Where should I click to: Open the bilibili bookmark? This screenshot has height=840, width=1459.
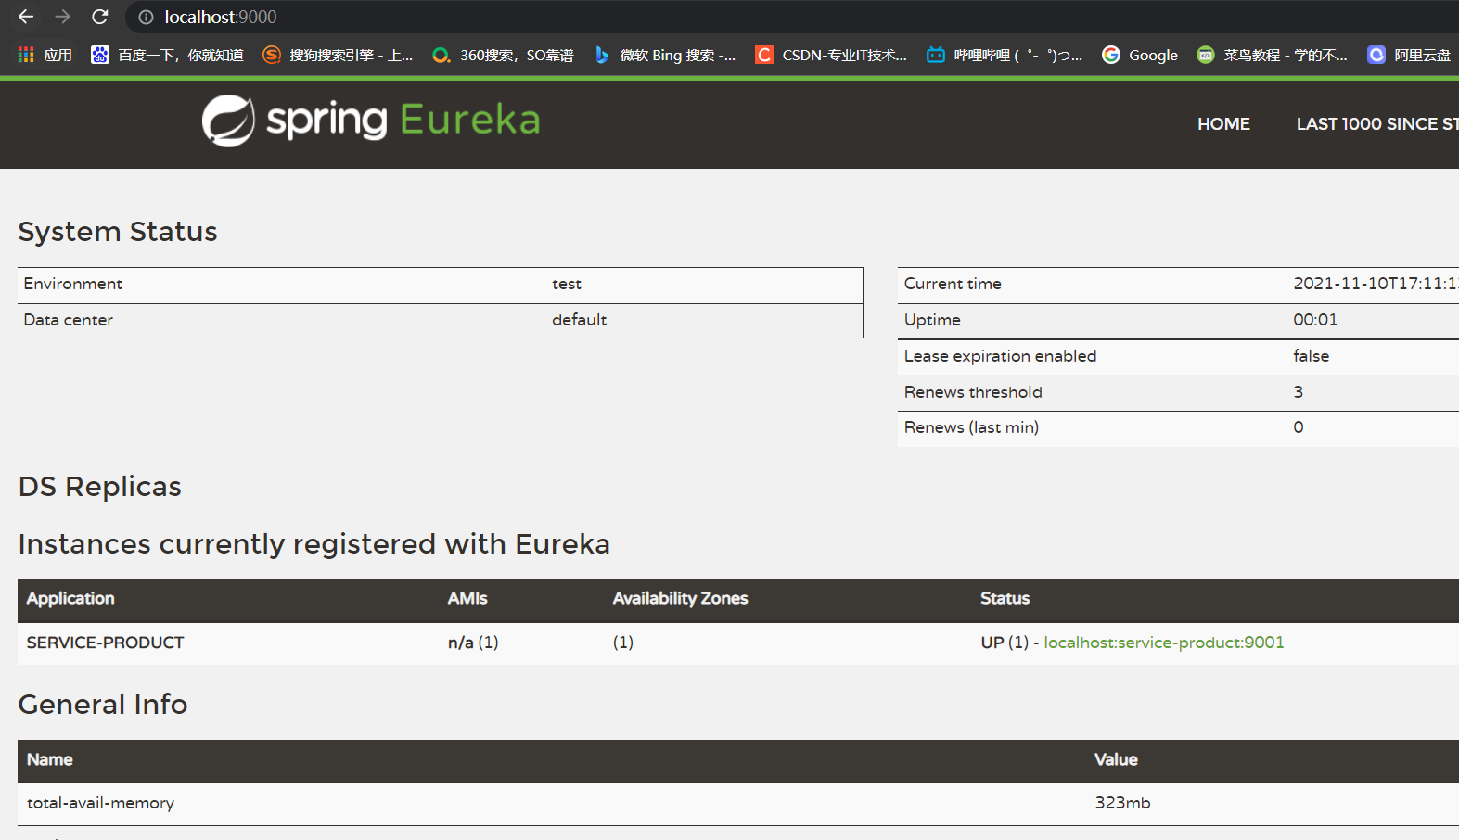tap(1005, 55)
